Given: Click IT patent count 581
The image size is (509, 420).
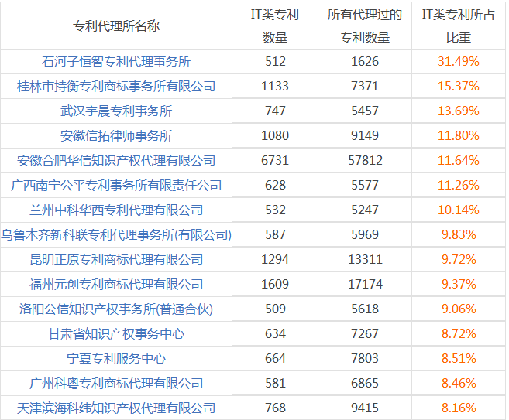Looking at the screenshot, I should [x=275, y=384].
